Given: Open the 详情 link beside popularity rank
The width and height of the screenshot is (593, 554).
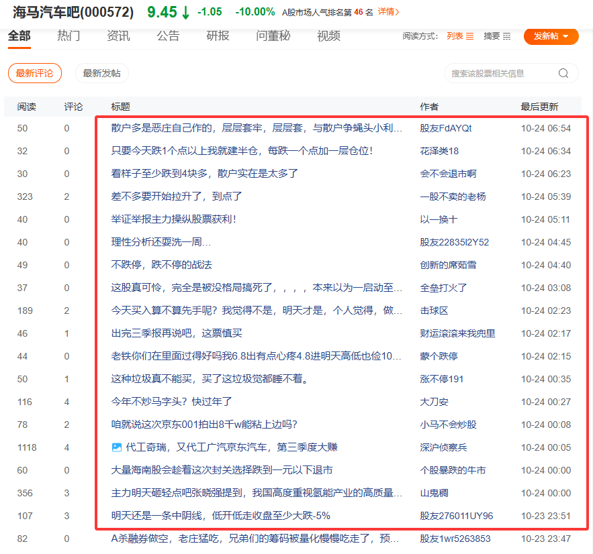Looking at the screenshot, I should pyautogui.click(x=388, y=12).
